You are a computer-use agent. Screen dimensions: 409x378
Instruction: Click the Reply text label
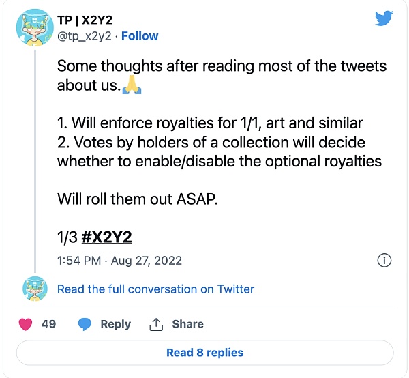(115, 324)
